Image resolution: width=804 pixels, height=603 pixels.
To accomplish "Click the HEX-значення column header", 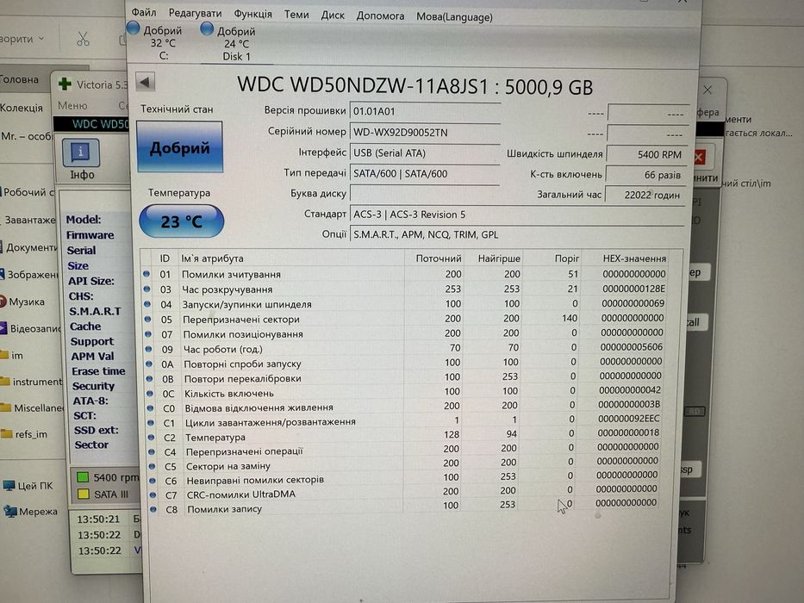I will click(x=634, y=258).
